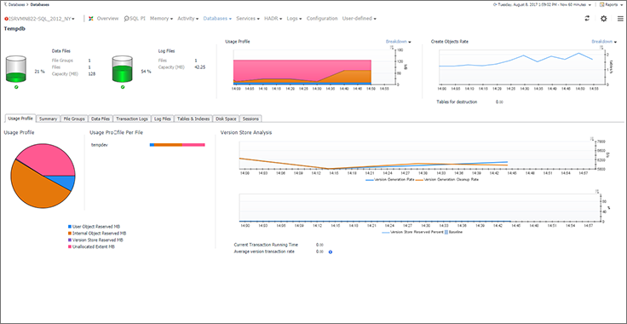Switch to the Summary tab
Screen dimensions: 627x324
point(49,119)
